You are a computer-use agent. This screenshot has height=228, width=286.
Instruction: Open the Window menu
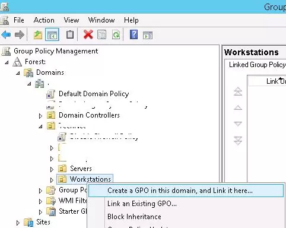click(101, 20)
